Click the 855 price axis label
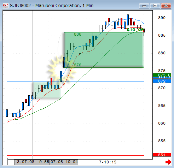174x168 pixels. tap(162, 141)
